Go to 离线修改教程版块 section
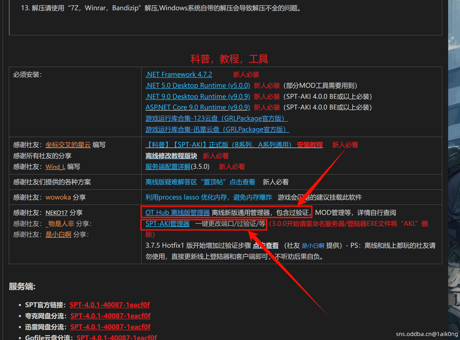Image resolution: width=460 pixels, height=340 pixels. (171, 156)
